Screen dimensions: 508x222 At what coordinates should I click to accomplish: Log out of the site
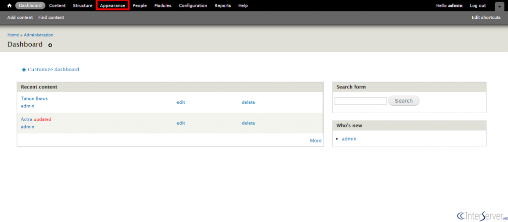tap(478, 5)
